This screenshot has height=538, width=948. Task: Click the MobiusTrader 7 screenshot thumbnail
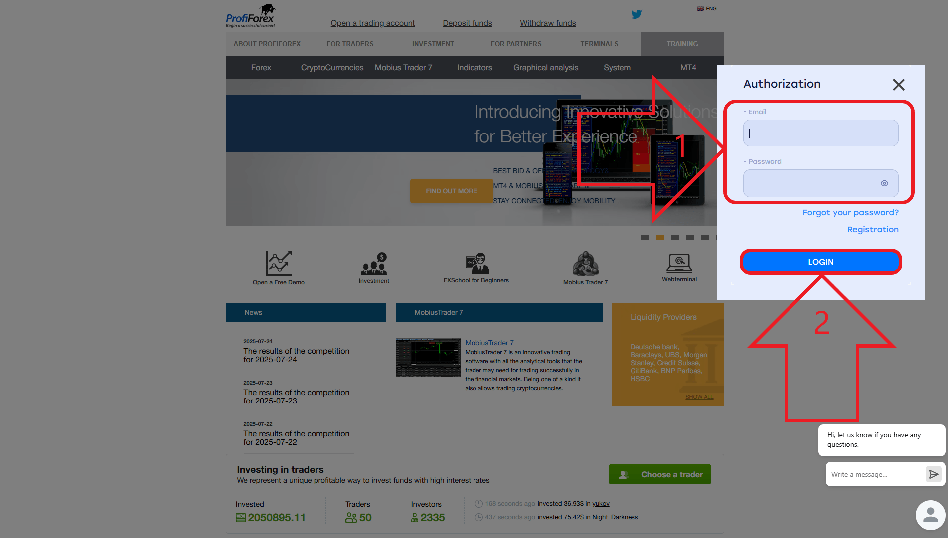pos(428,358)
